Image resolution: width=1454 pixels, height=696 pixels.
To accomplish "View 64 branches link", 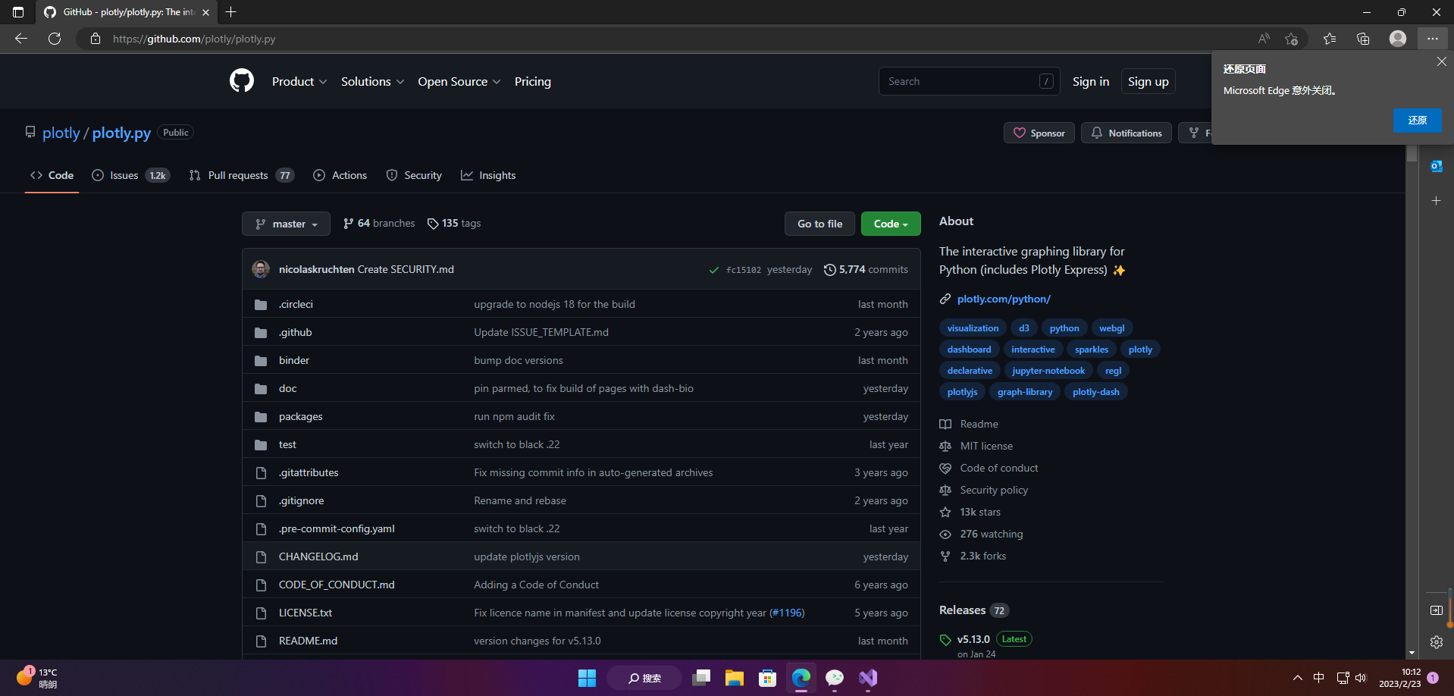I will [379, 223].
